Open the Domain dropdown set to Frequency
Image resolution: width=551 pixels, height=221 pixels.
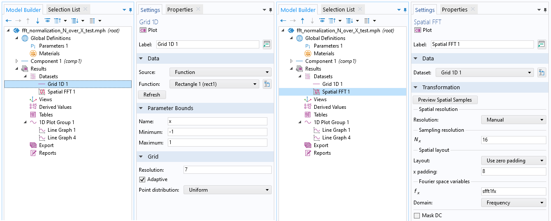coord(513,203)
